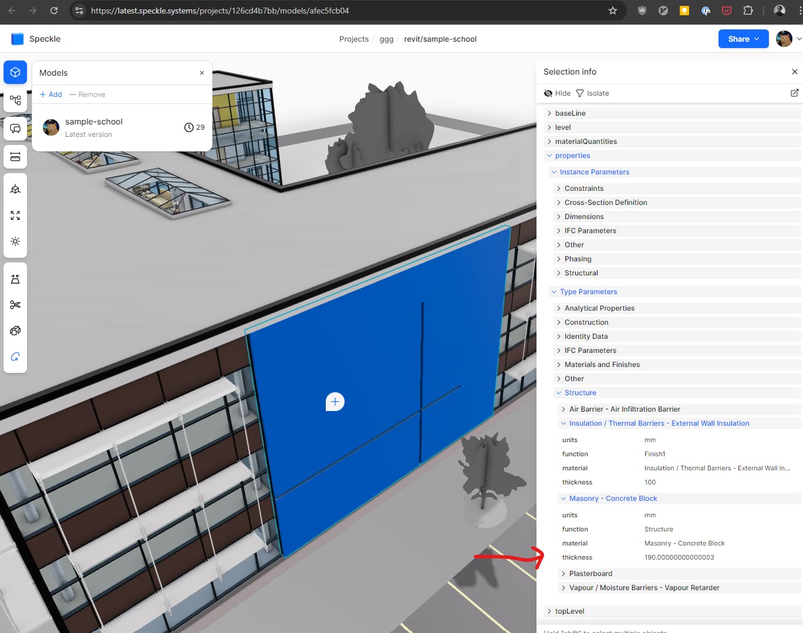This screenshot has height=633, width=803.
Task: Click the Pocket extension icon
Action: (727, 11)
